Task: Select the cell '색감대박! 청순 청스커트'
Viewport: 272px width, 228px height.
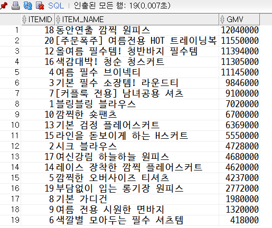Action: (137, 62)
